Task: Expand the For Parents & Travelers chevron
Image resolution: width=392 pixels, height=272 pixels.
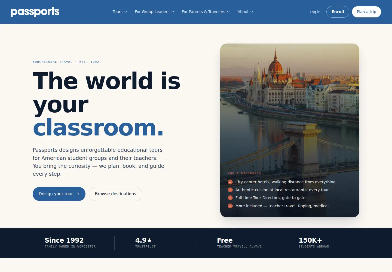Action: (228, 12)
